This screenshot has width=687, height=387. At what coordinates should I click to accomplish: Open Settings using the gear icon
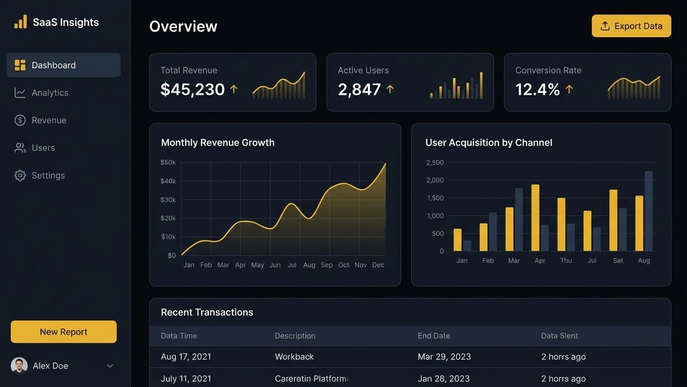click(x=20, y=175)
